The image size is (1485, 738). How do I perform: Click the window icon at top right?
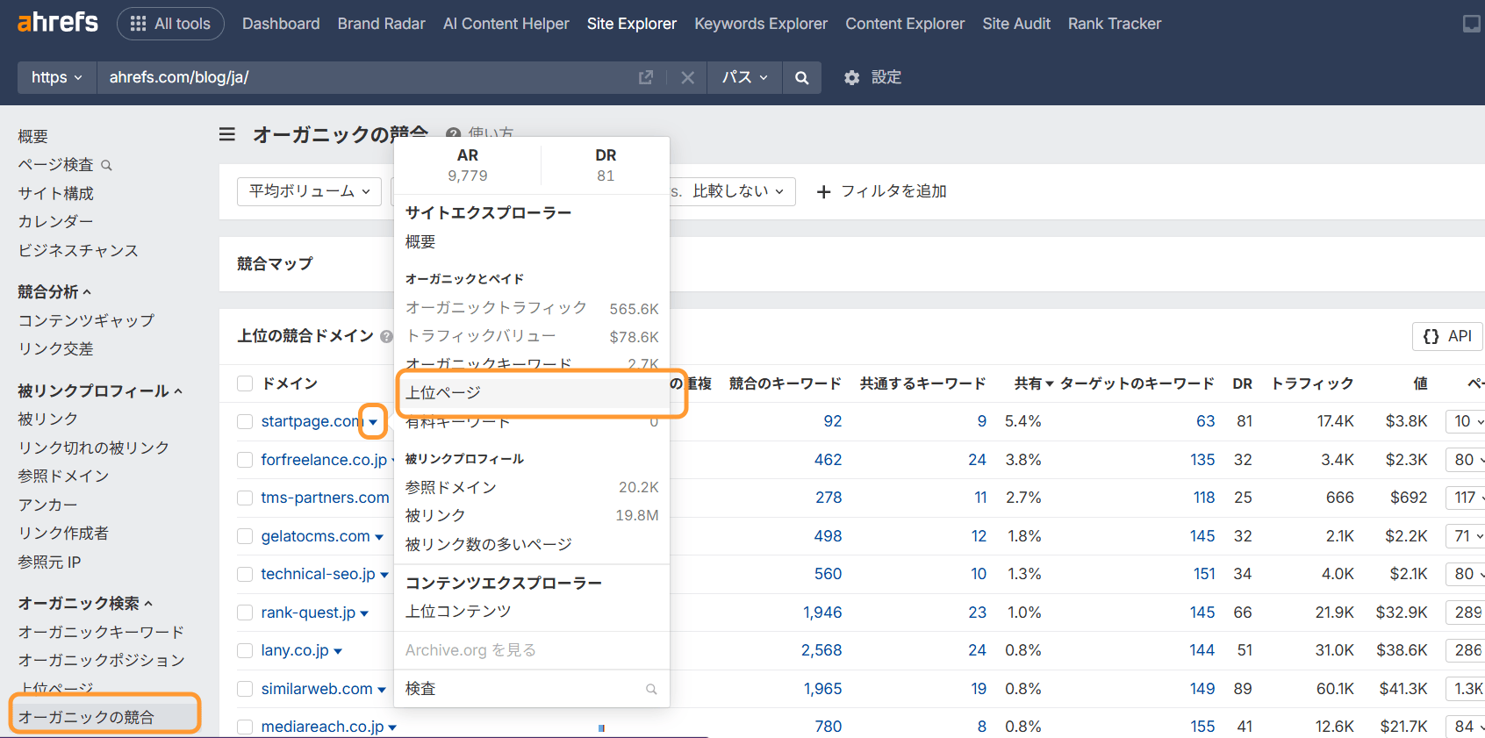1472,24
